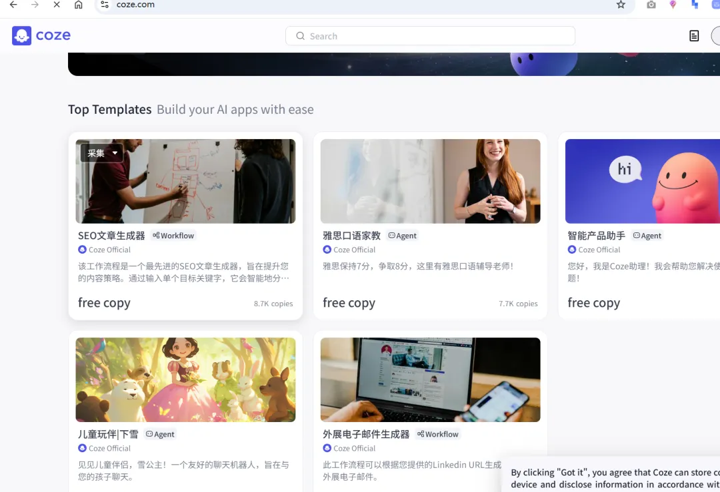Click 7.7K copies count text

[518, 304]
